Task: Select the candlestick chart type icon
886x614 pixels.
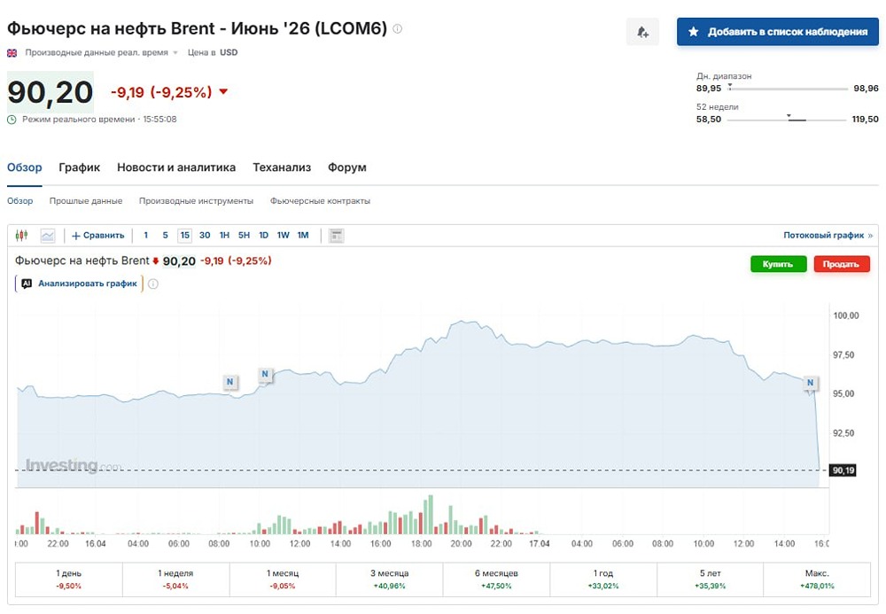Action: pos(21,235)
